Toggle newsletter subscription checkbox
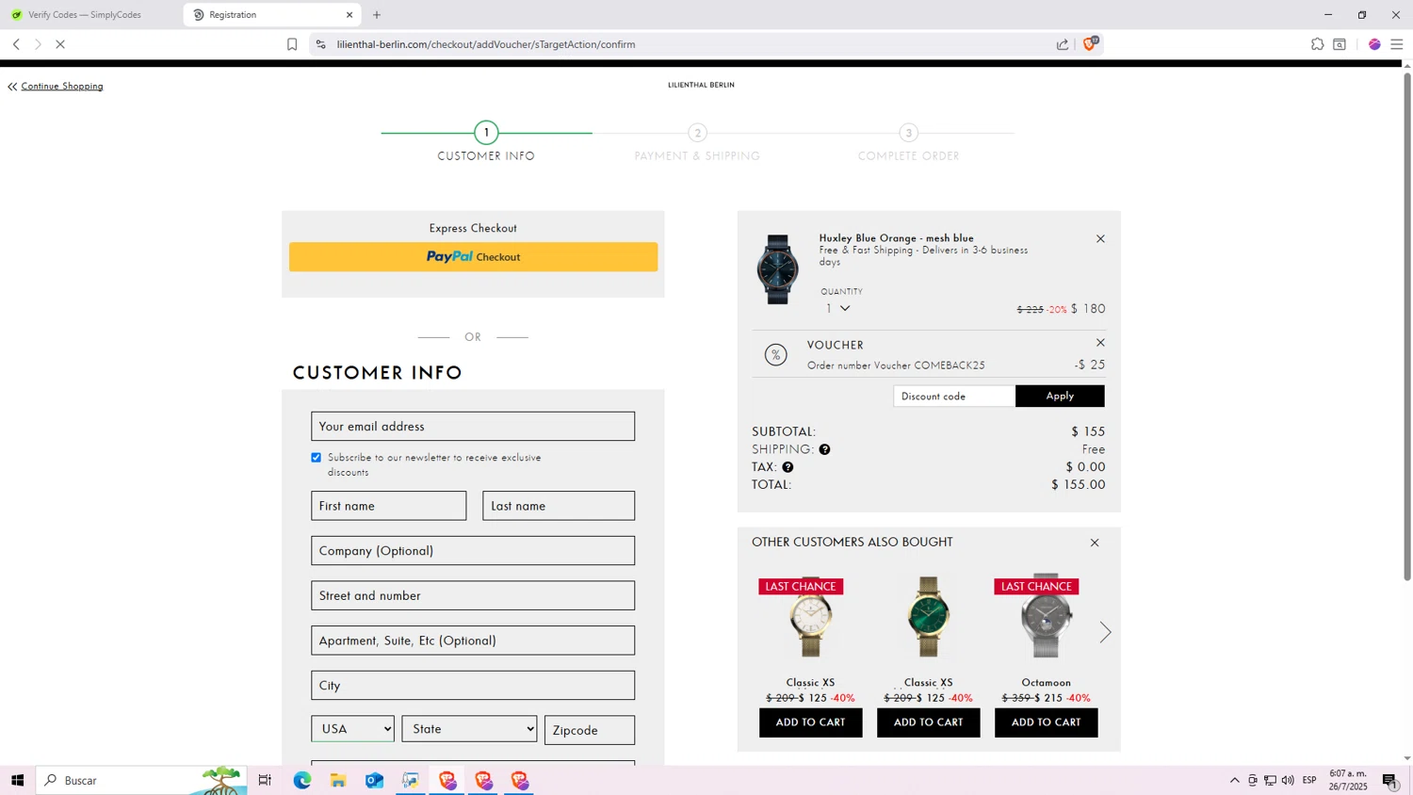Image resolution: width=1413 pixels, height=795 pixels. point(317,458)
